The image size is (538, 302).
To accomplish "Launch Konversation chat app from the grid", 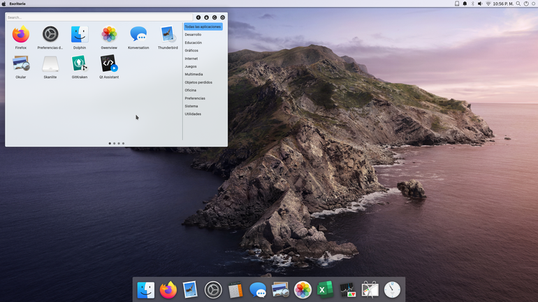I will [x=138, y=37].
